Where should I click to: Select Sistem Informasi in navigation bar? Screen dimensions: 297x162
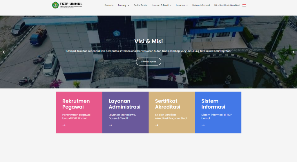click(201, 5)
